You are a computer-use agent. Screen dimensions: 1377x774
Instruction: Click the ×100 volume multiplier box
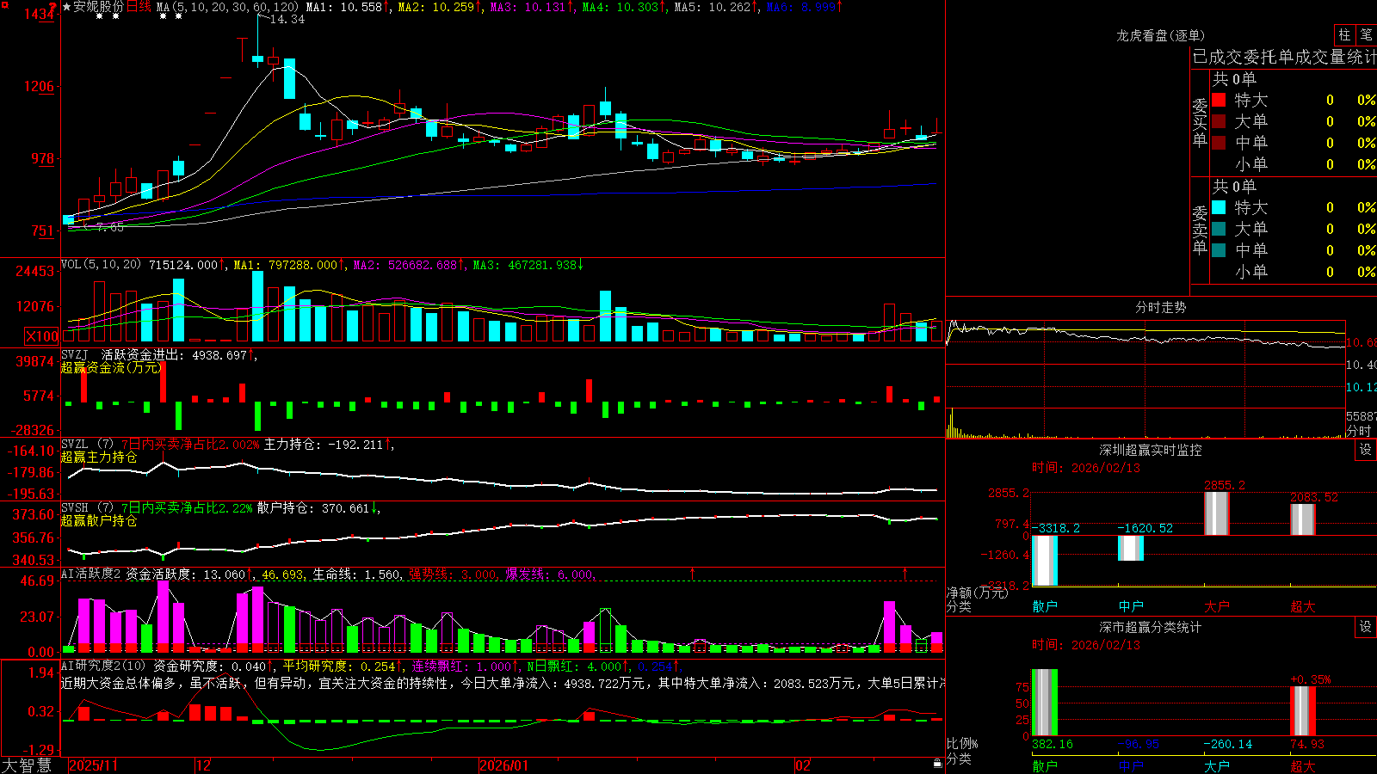[42, 336]
